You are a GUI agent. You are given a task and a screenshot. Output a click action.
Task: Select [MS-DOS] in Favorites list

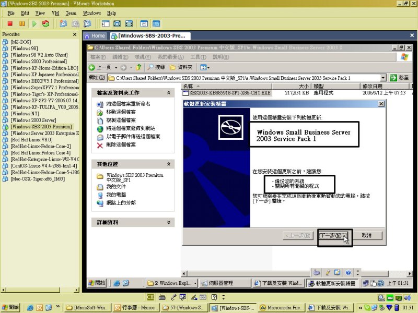[21, 42]
